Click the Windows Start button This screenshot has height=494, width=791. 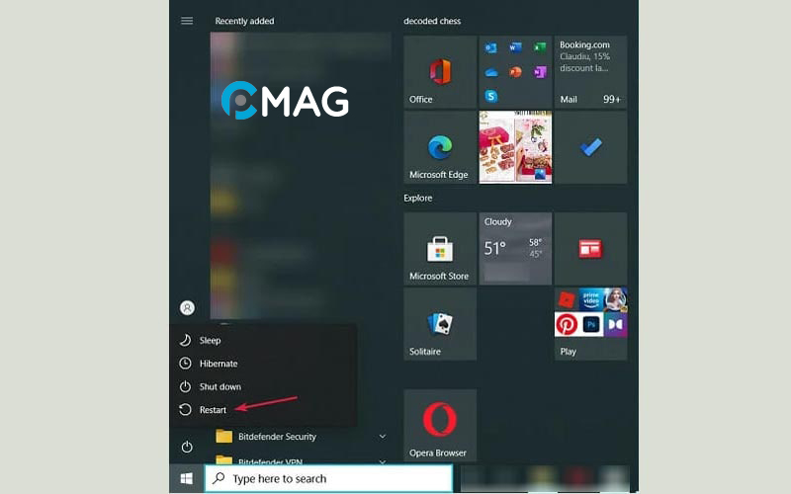(186, 478)
